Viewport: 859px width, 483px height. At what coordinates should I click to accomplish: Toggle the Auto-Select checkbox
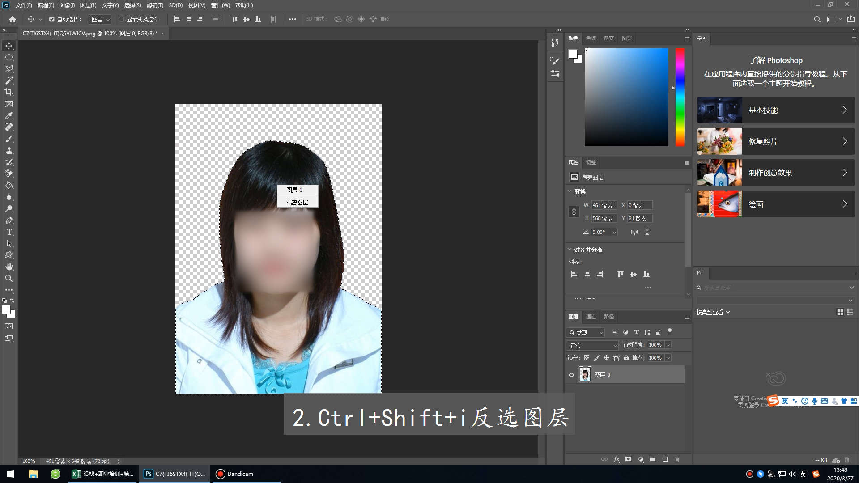[x=52, y=19]
